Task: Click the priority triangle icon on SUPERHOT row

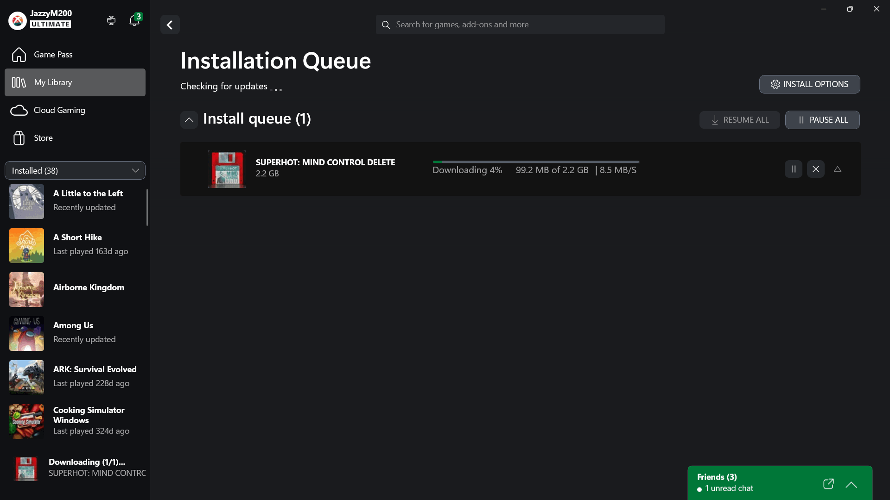Action: [x=837, y=169]
